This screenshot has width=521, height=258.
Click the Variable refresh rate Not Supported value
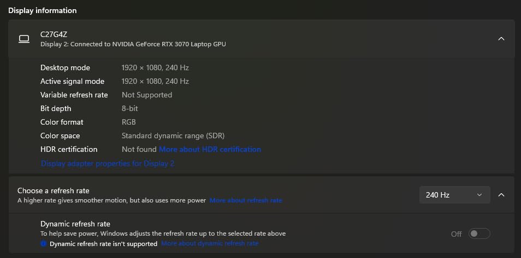coord(146,95)
